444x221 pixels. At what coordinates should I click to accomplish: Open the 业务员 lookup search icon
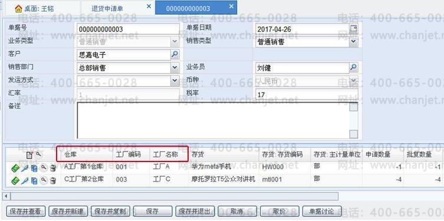pyautogui.click(x=354, y=67)
